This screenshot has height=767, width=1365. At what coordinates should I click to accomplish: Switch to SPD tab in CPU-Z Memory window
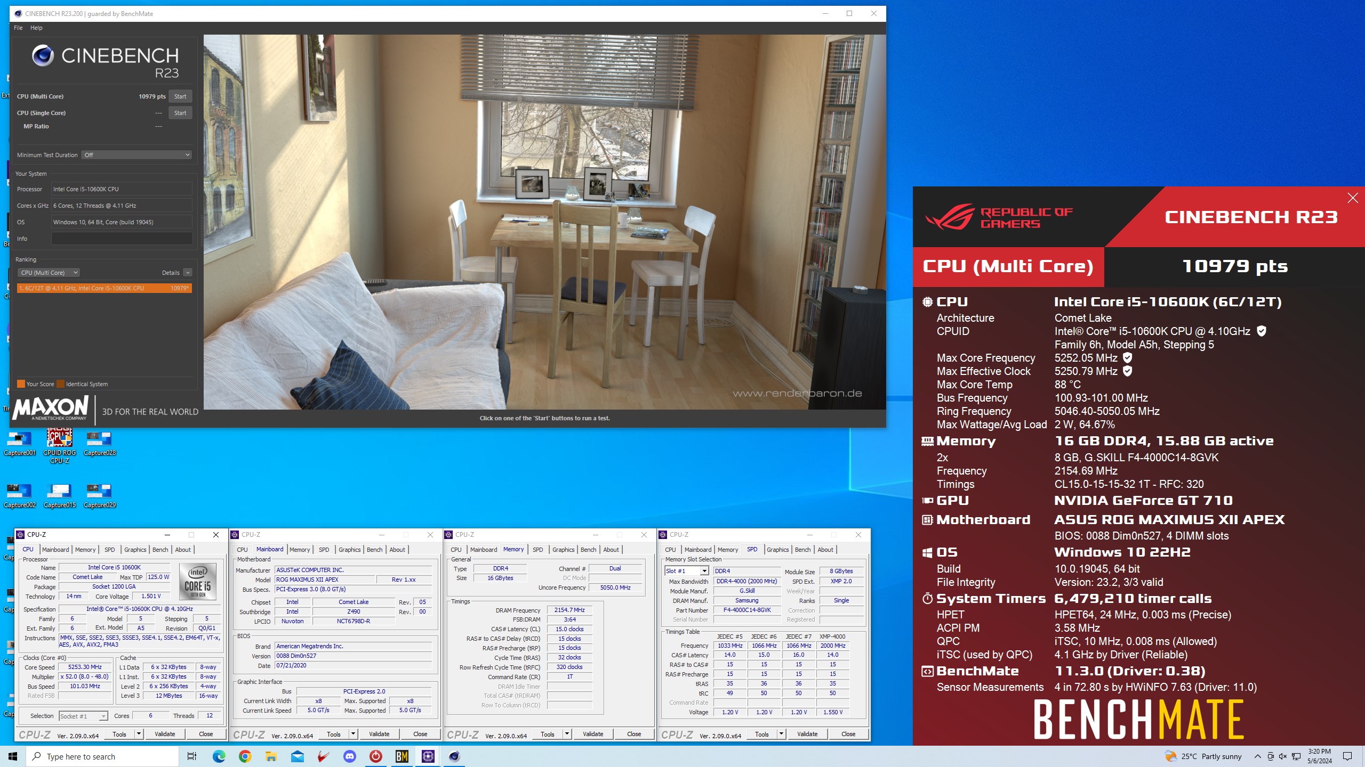click(537, 550)
